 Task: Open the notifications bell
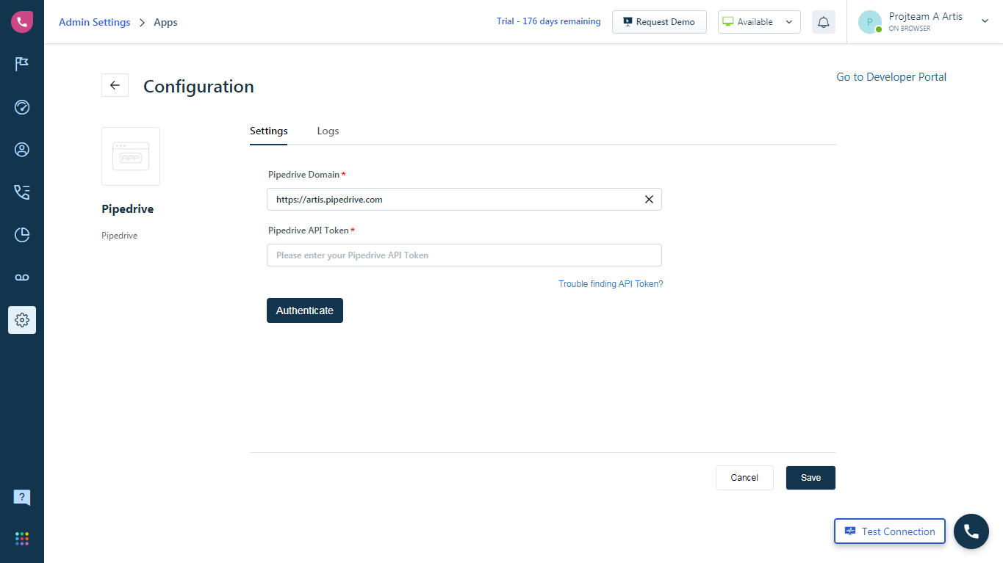(824, 22)
